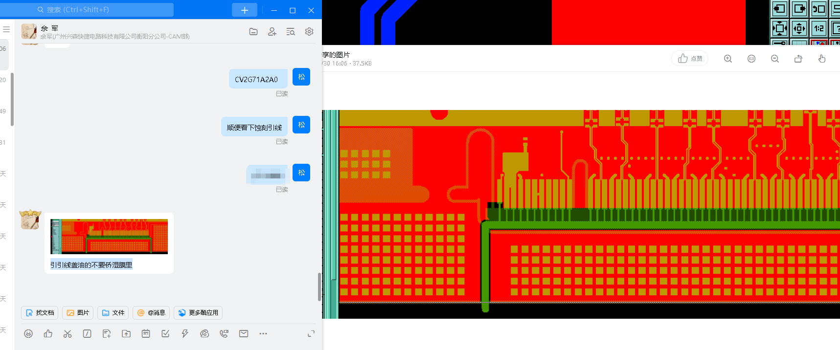This screenshot has width=840, height=350.
Task: Click the 1:2 zoom tool in CAM window
Action: pyautogui.click(x=819, y=28)
